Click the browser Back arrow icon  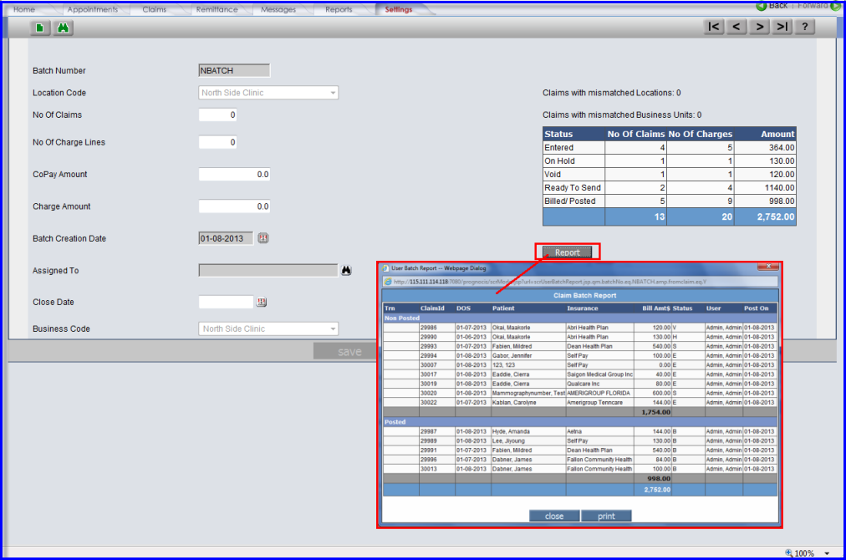[x=762, y=5]
